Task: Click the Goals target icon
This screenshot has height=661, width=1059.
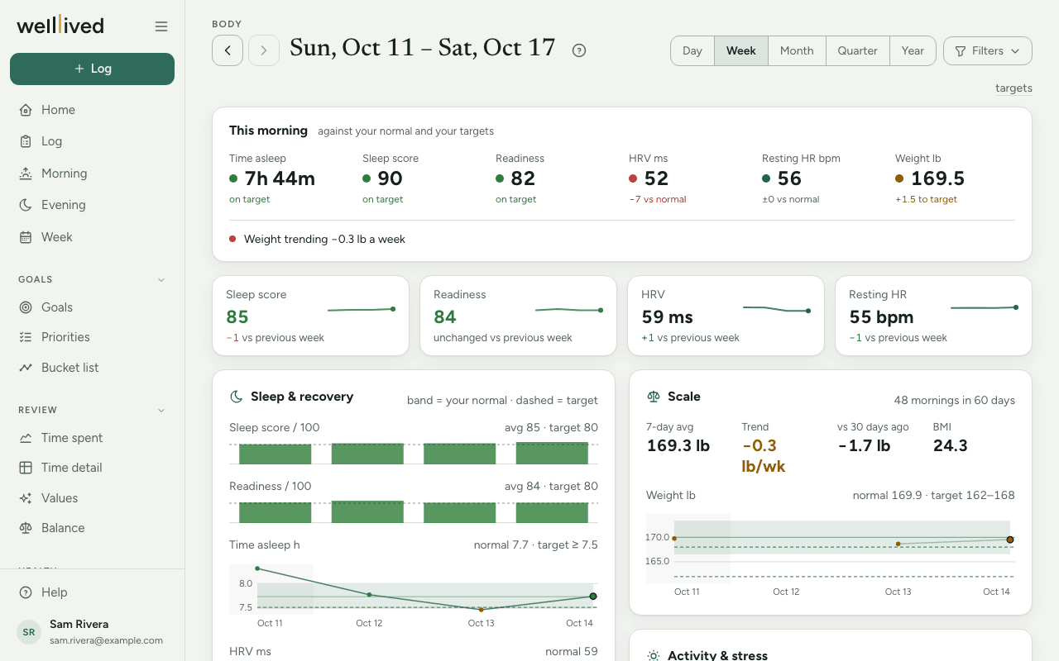Action: 26,307
